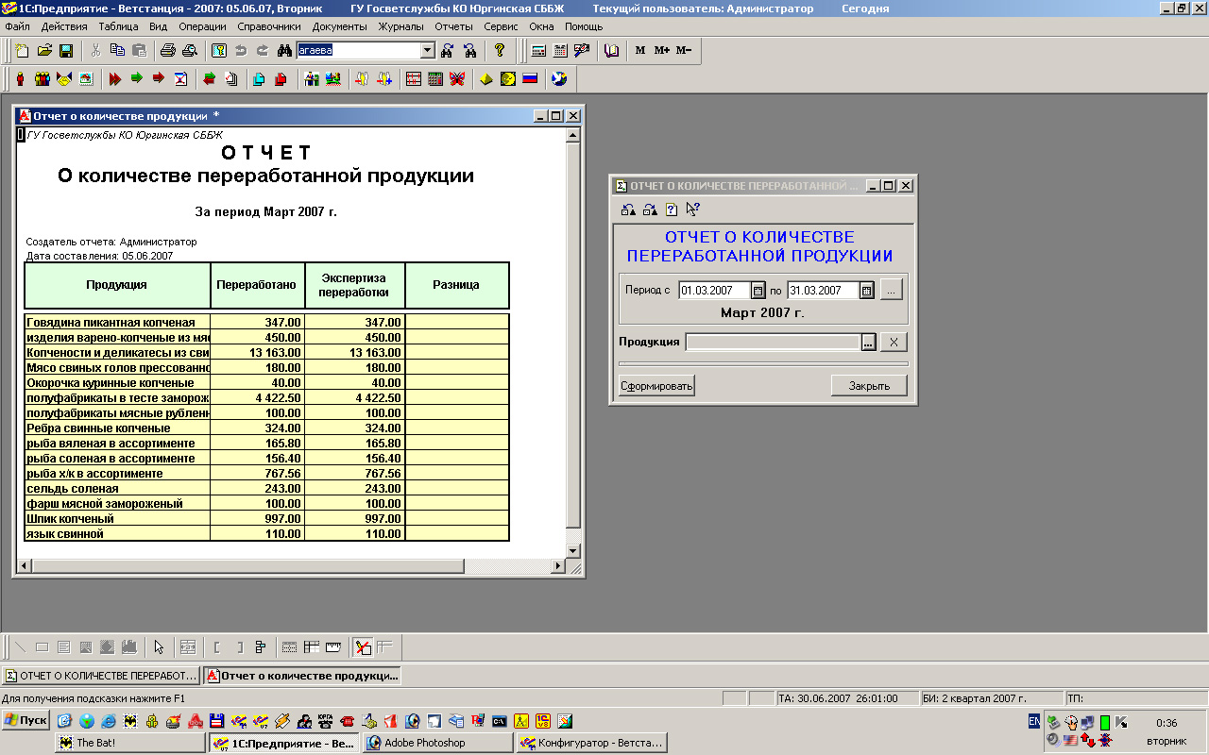Open the Файл menu

click(x=17, y=26)
